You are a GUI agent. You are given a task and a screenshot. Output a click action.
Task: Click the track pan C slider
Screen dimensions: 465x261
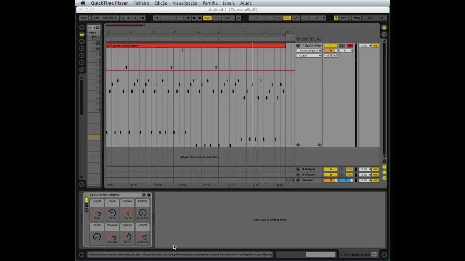(x=346, y=51)
